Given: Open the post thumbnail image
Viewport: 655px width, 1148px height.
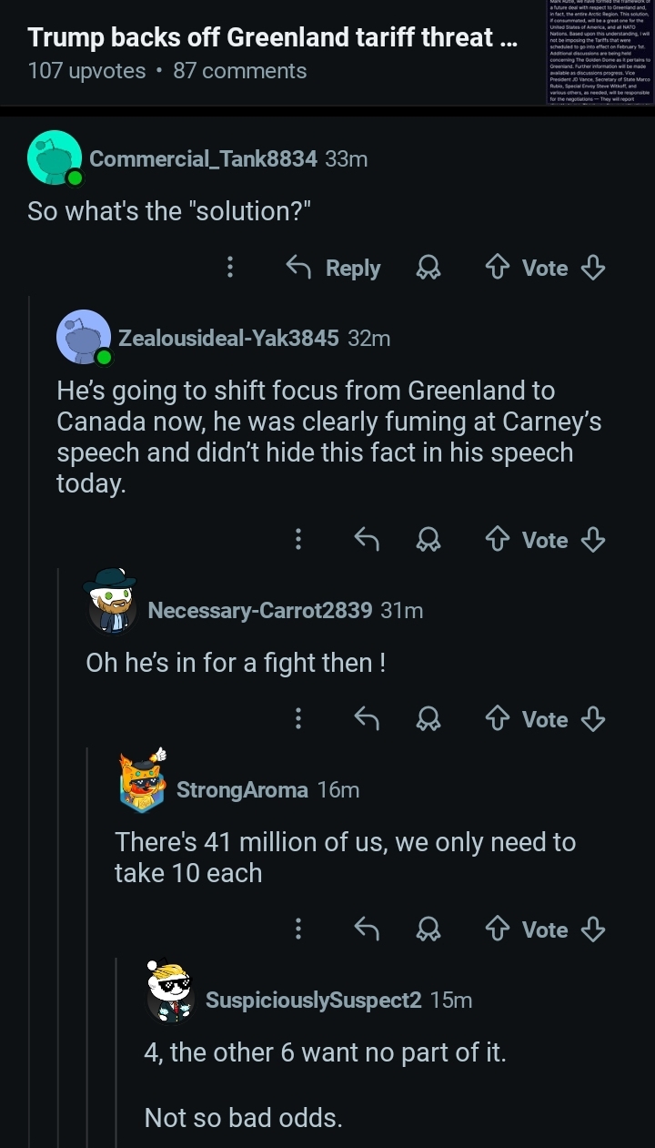Looking at the screenshot, I should 600,53.
